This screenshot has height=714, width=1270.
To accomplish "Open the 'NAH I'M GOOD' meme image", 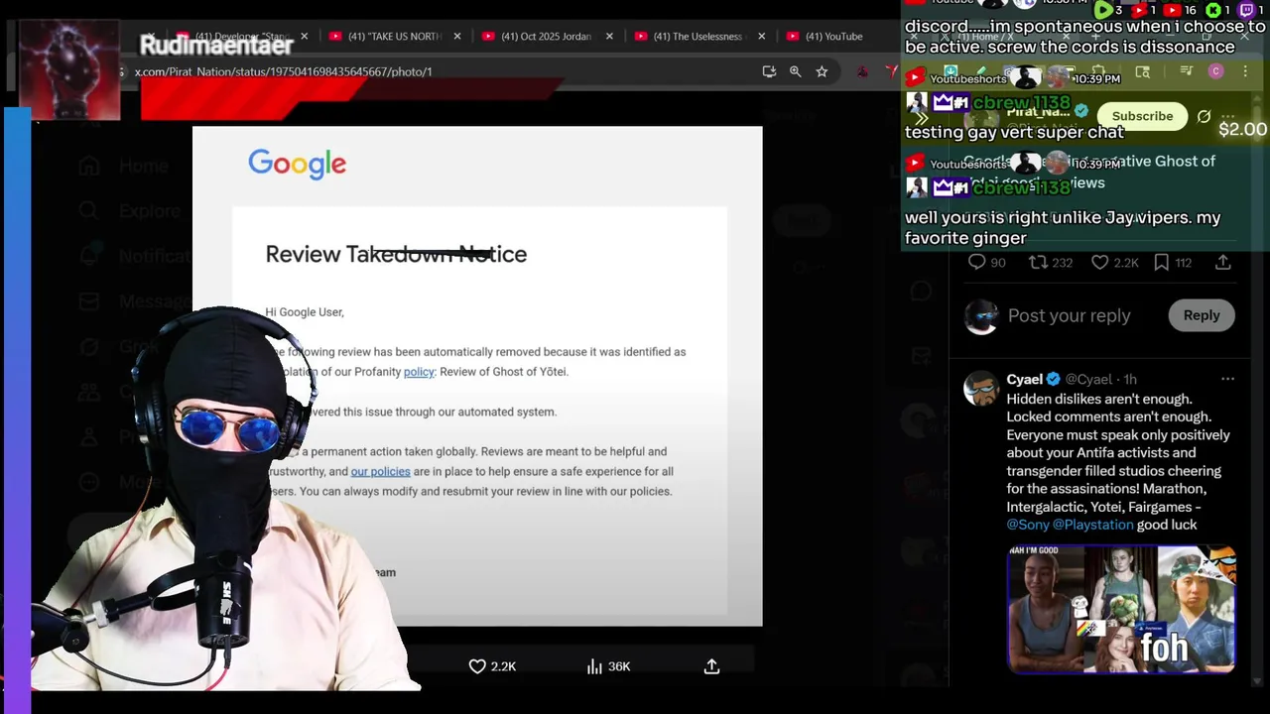I will pyautogui.click(x=1121, y=608).
